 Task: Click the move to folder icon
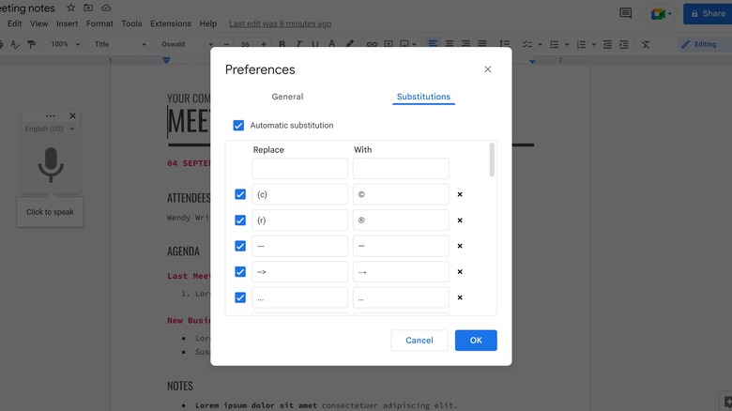(x=88, y=8)
